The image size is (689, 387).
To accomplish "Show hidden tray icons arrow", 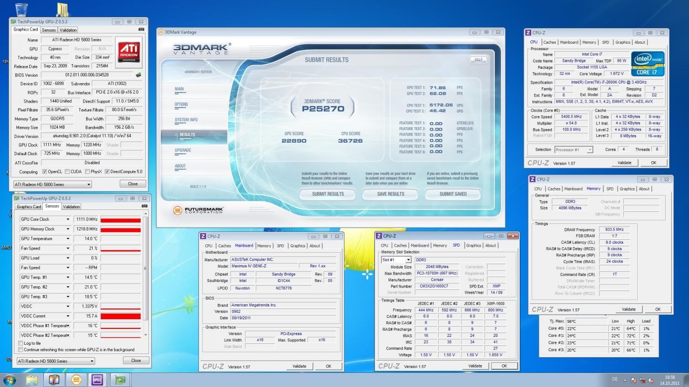I will click(x=625, y=380).
